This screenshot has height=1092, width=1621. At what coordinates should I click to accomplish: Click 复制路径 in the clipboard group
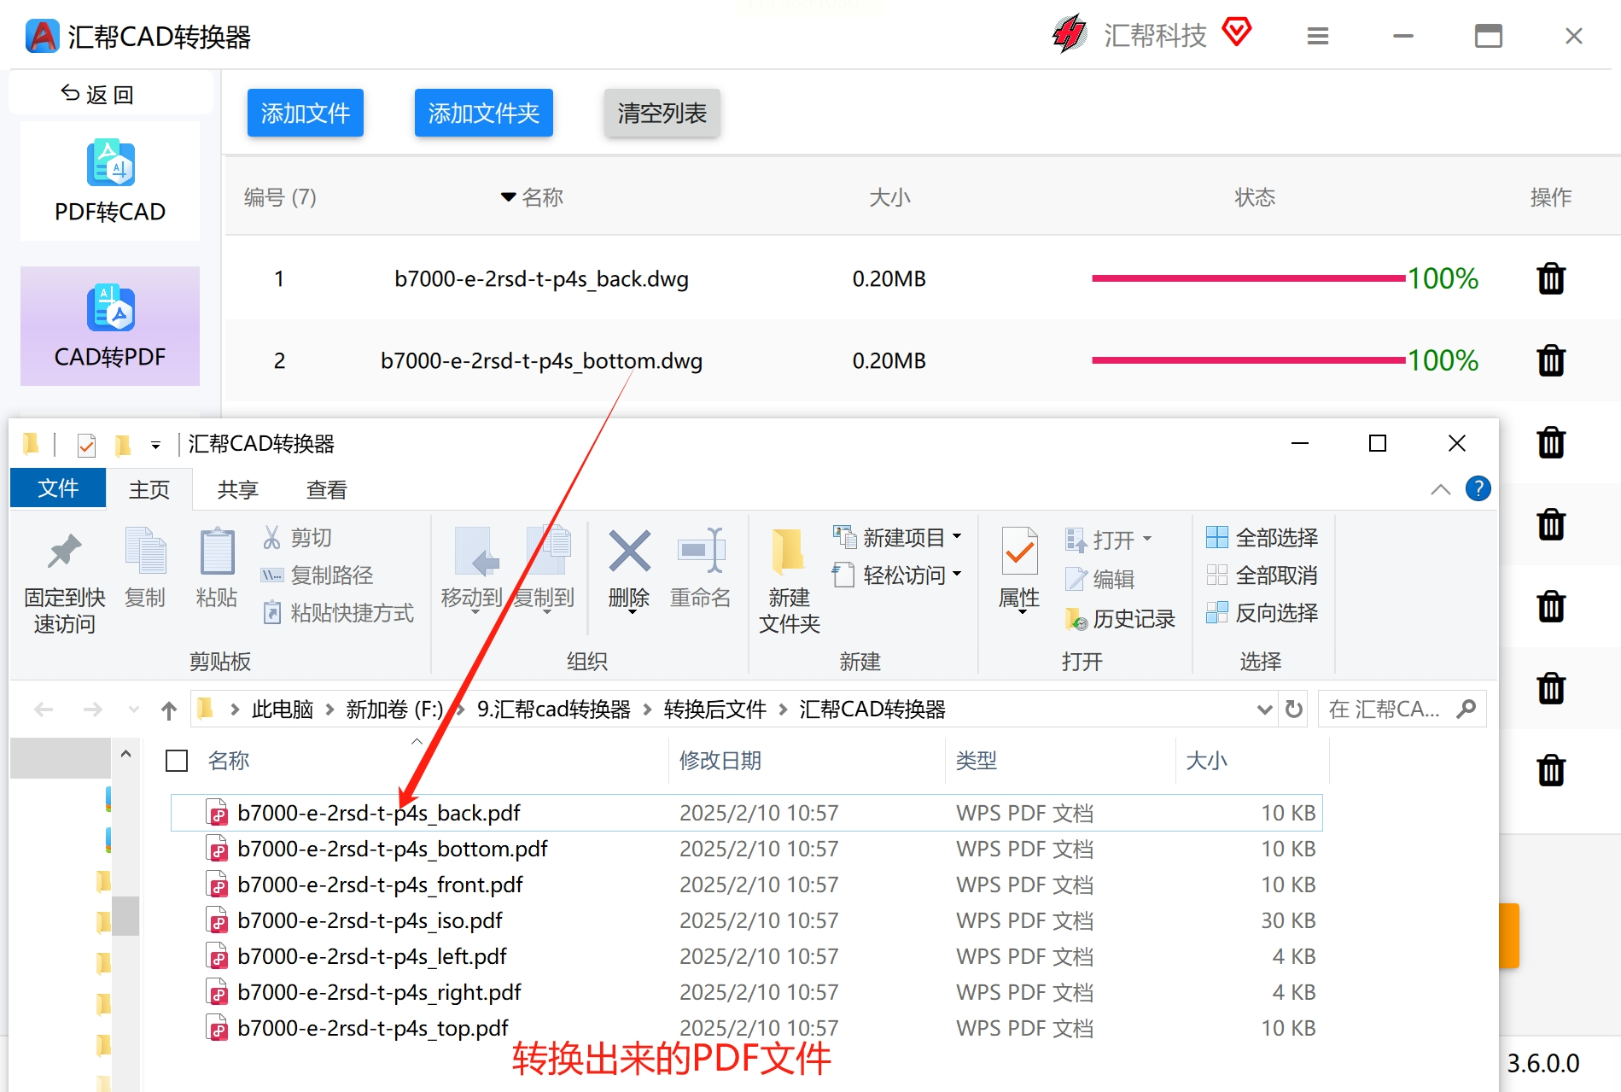(317, 575)
